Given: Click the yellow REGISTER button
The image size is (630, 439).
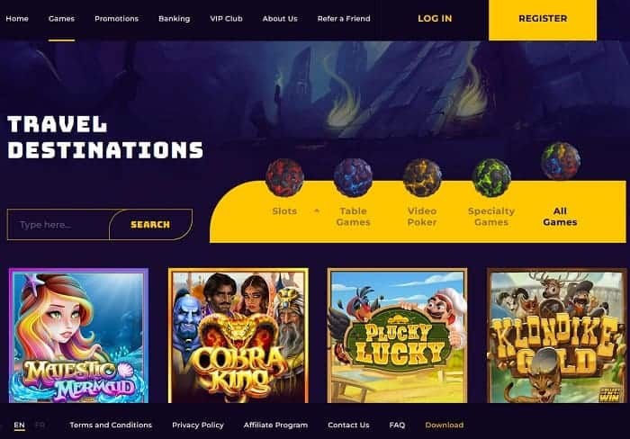Looking at the screenshot, I should click(543, 19).
